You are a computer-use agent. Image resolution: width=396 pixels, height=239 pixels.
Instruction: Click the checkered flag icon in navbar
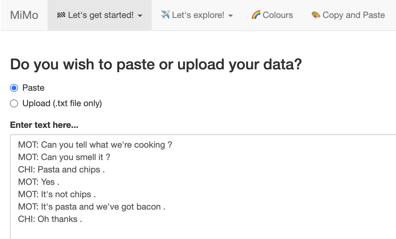(x=61, y=15)
